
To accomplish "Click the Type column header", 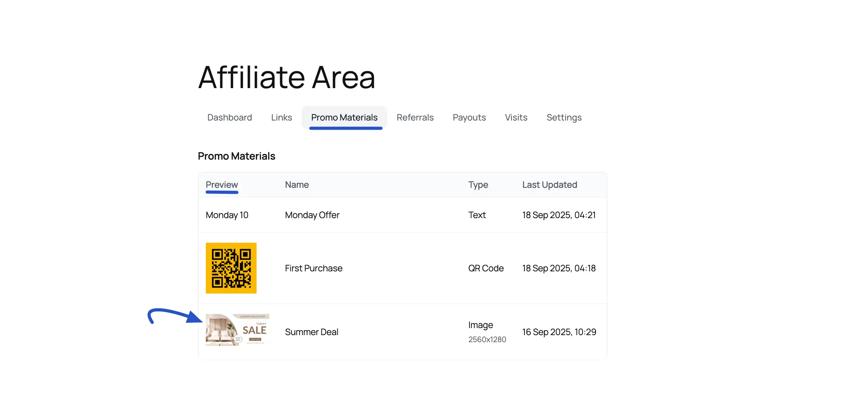I will pos(478,185).
